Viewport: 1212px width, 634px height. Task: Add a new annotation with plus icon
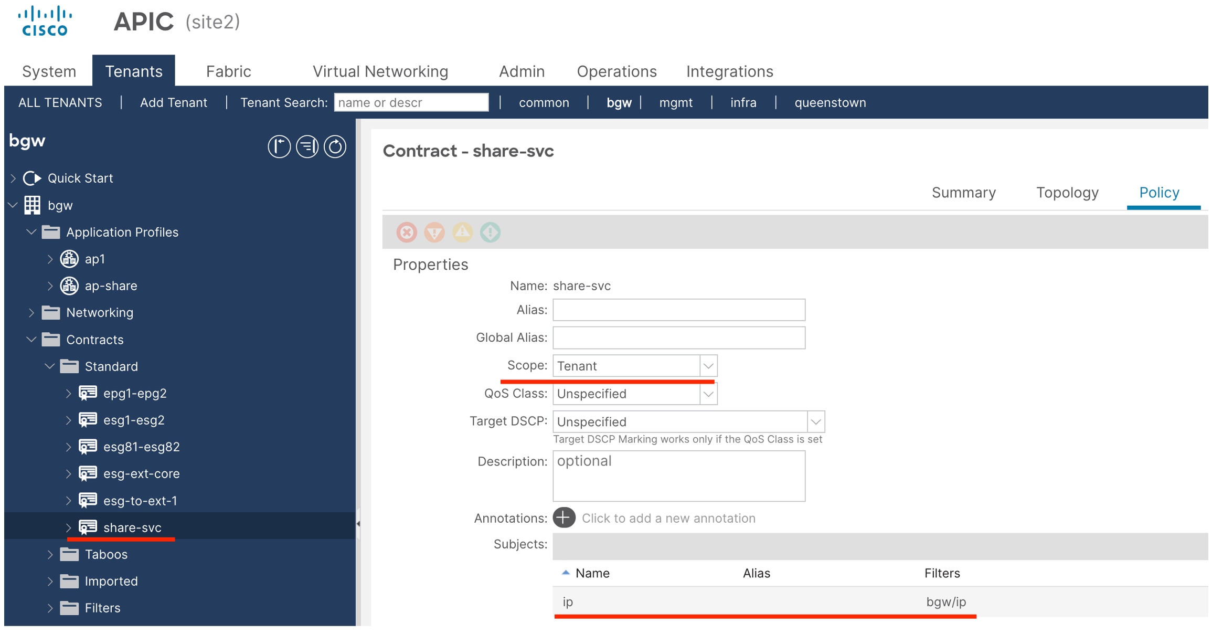pos(564,517)
